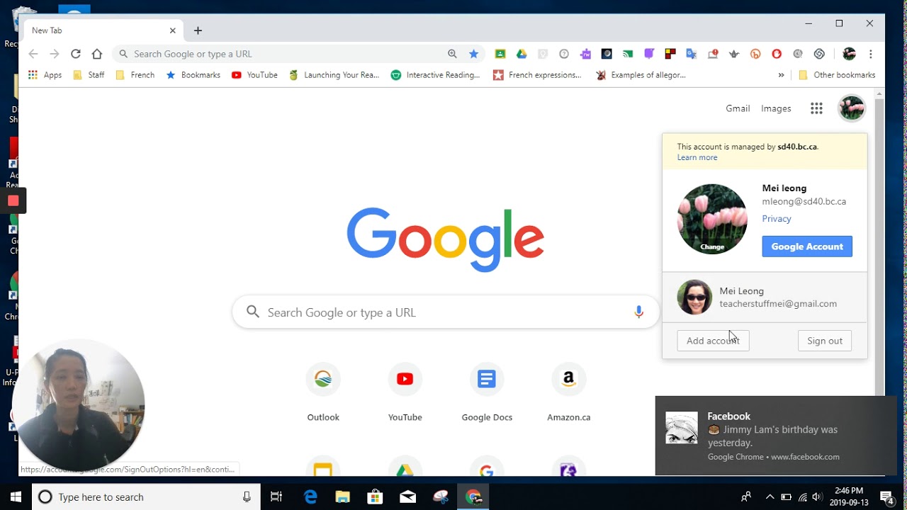907x510 pixels.
Task: Expand the hidden bookmarks chevron
Action: tap(781, 74)
